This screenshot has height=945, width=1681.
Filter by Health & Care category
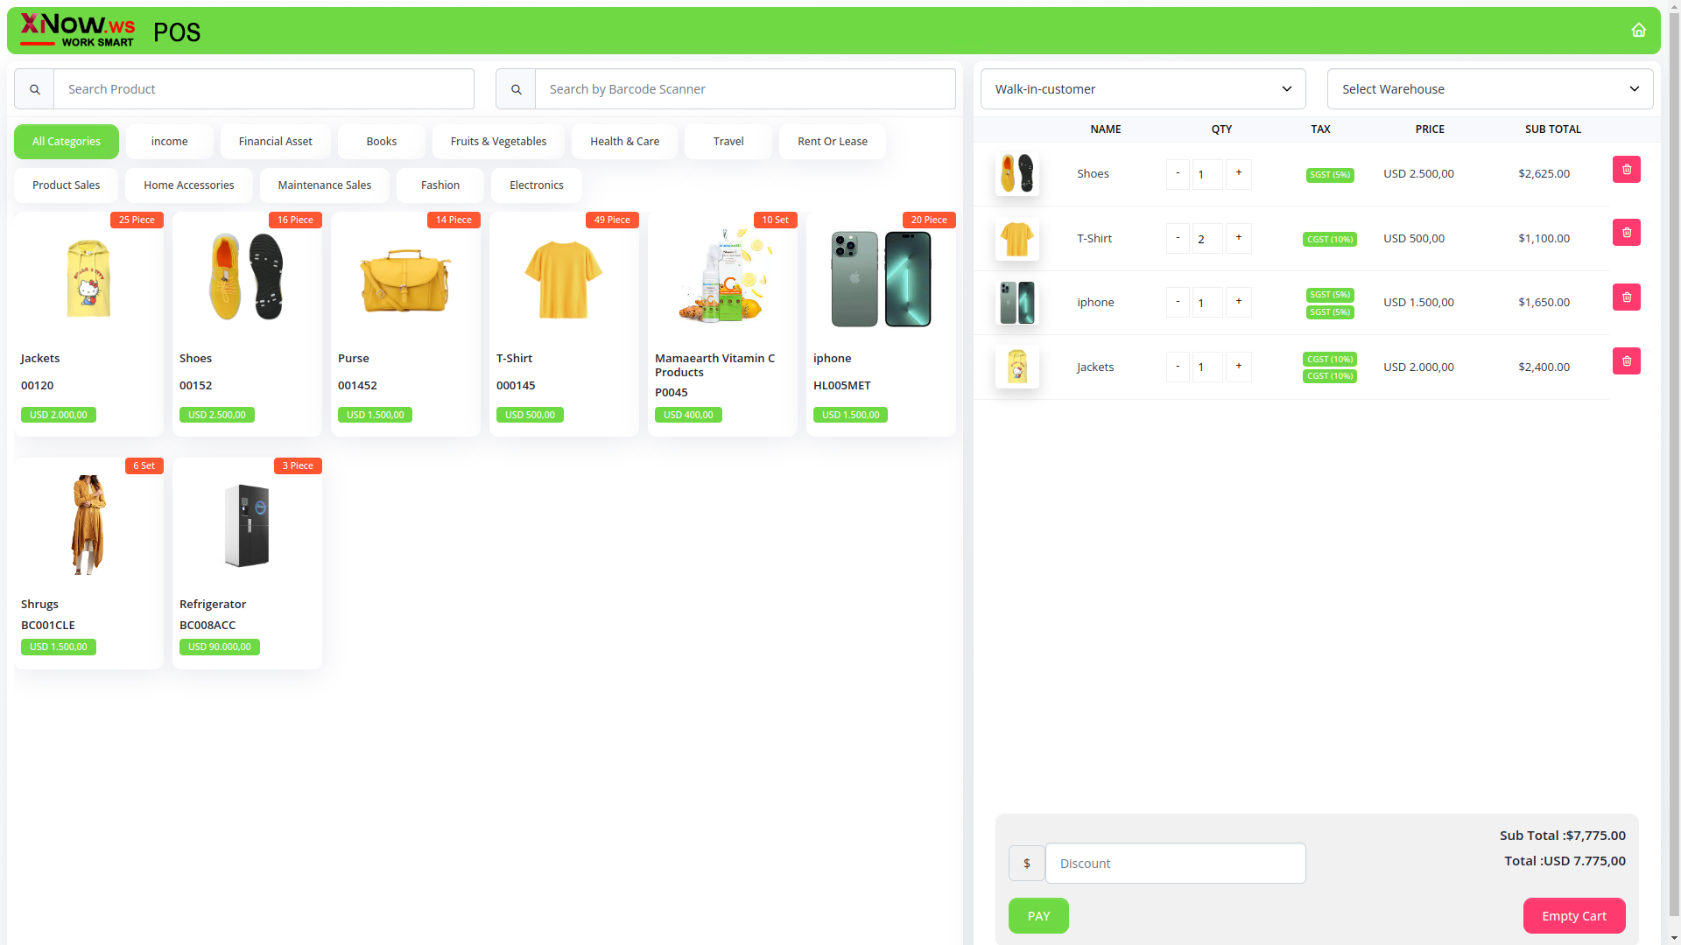point(624,142)
